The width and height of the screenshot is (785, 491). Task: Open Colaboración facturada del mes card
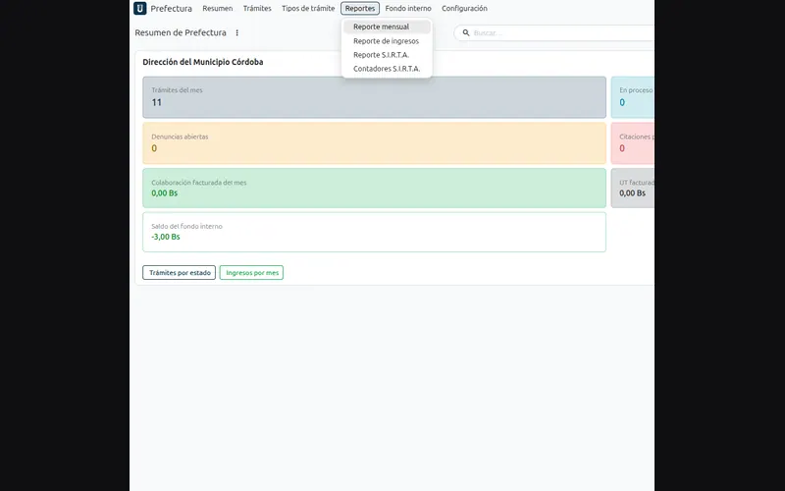point(374,188)
